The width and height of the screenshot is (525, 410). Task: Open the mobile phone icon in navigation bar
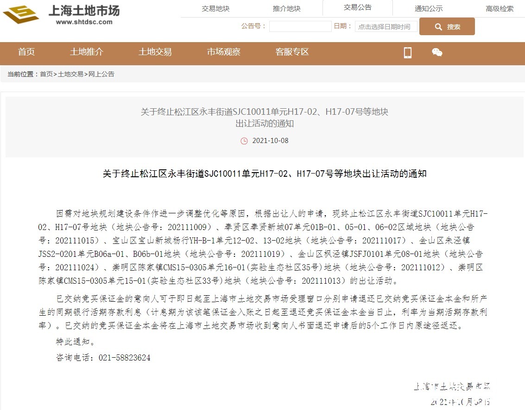(x=407, y=52)
